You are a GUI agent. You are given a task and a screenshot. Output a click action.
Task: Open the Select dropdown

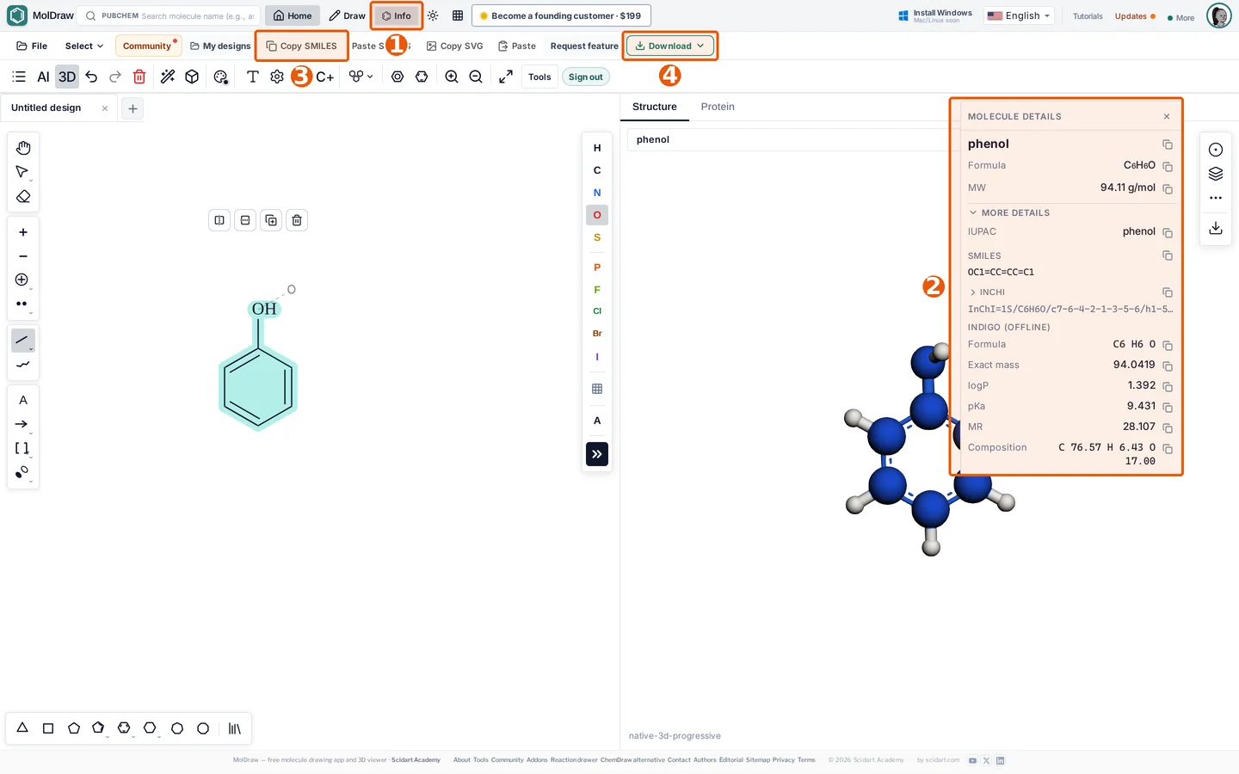point(84,46)
